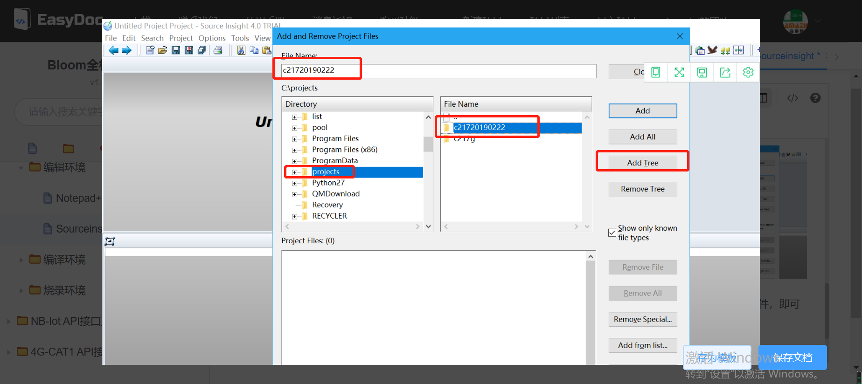This screenshot has width=862, height=384.
Task: Toggle Show only known file types checkbox
Action: [x=612, y=233]
